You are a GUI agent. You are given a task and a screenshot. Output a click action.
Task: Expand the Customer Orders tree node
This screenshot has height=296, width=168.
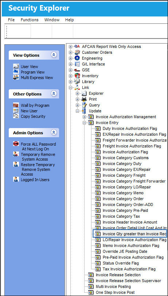[x=70, y=52]
